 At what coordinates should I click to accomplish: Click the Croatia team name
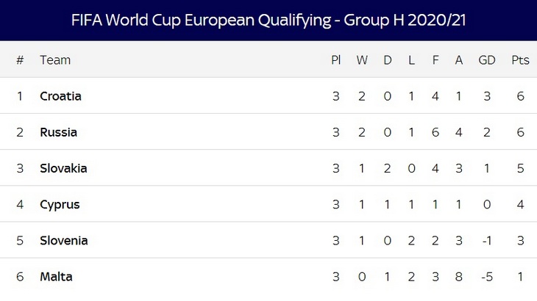60,96
